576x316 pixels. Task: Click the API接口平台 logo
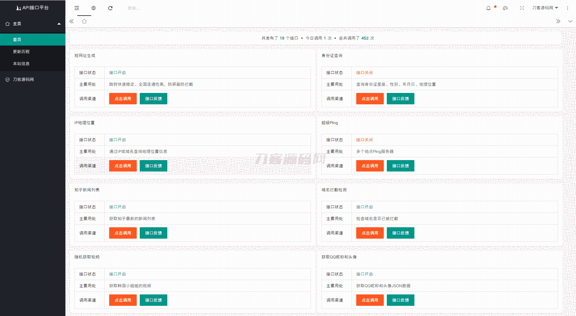(x=33, y=8)
